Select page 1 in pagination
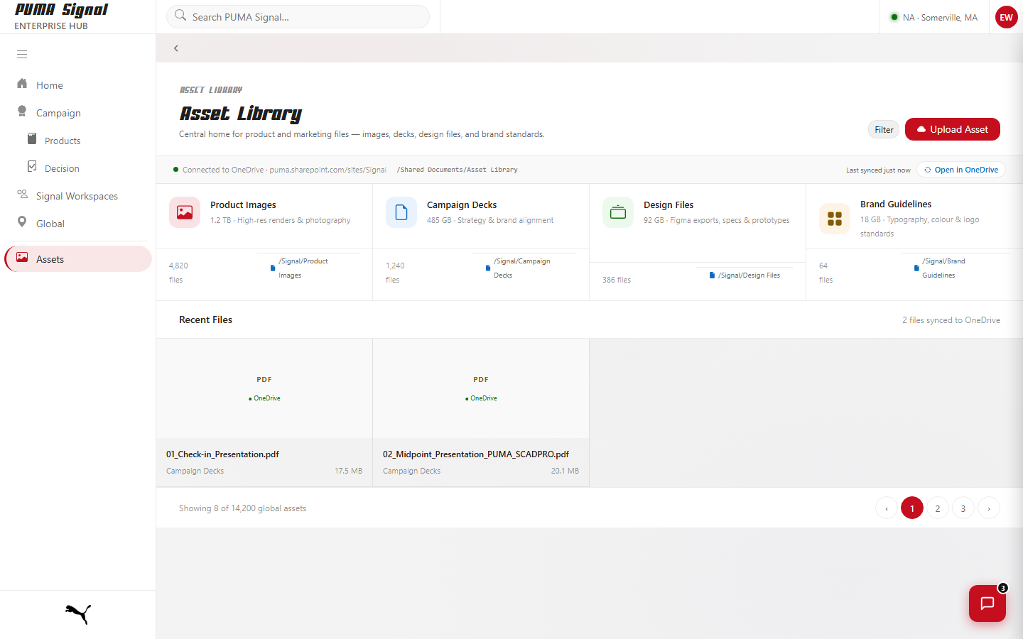The width and height of the screenshot is (1023, 639). pos(912,508)
